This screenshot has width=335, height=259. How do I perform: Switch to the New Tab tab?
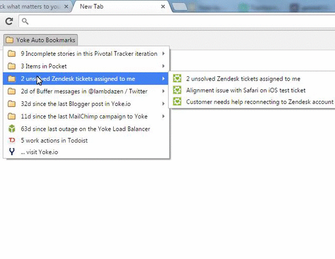122,6
